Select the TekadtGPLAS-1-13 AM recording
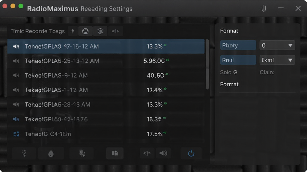307x172 pixels. point(106,90)
